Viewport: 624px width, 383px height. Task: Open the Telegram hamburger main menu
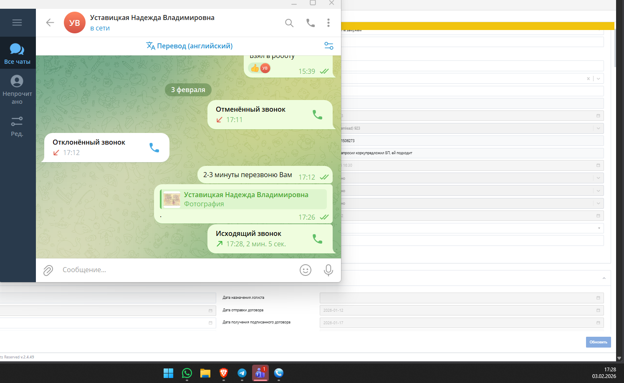pos(17,23)
